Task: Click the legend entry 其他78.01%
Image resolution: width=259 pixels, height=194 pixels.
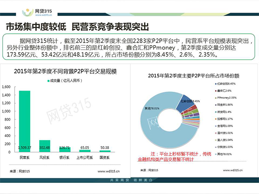Action: tap(223, 154)
